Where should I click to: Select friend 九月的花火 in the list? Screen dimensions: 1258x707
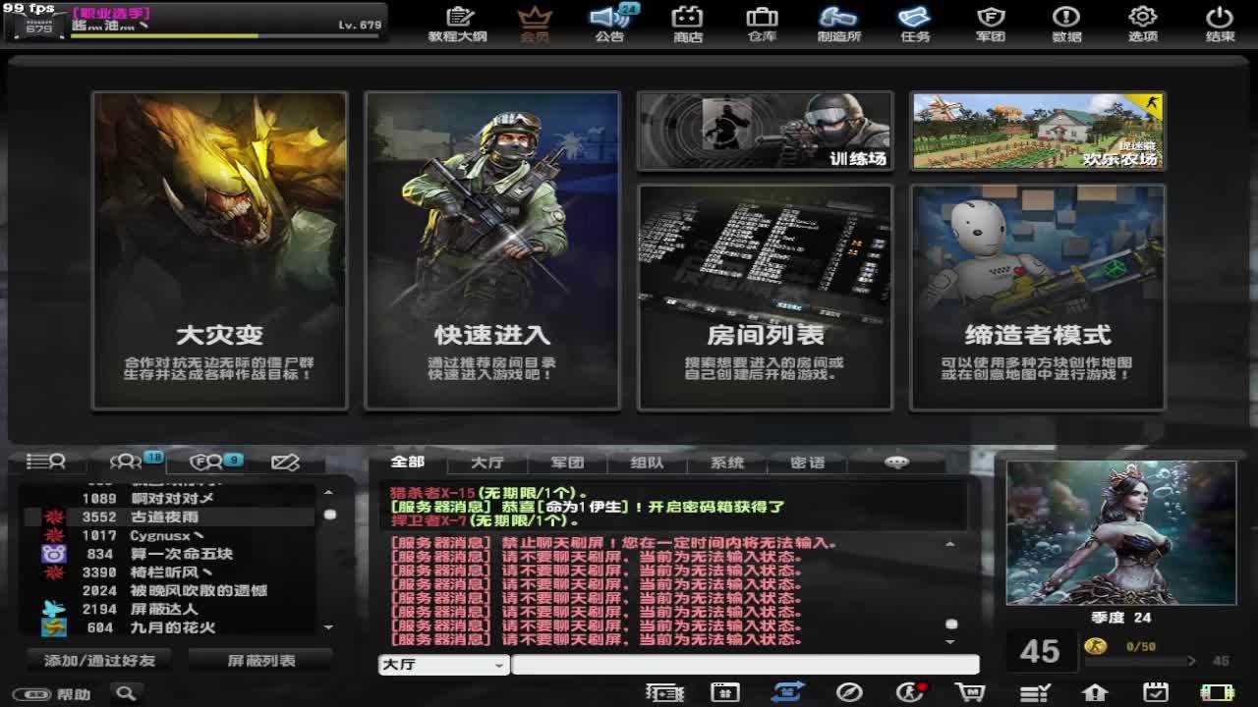click(169, 627)
